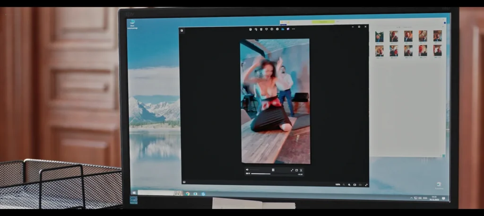Open the This Computer desktop icon
The height and width of the screenshot is (216, 484).
point(132,24)
